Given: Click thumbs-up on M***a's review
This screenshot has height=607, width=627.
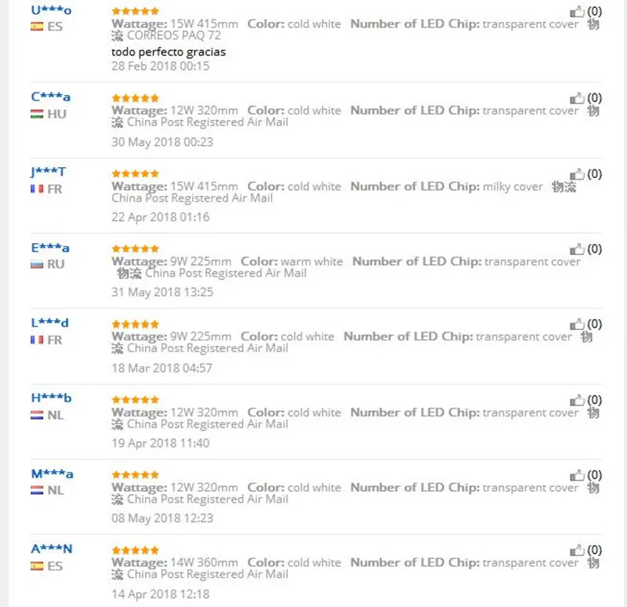Looking at the screenshot, I should tap(577, 475).
